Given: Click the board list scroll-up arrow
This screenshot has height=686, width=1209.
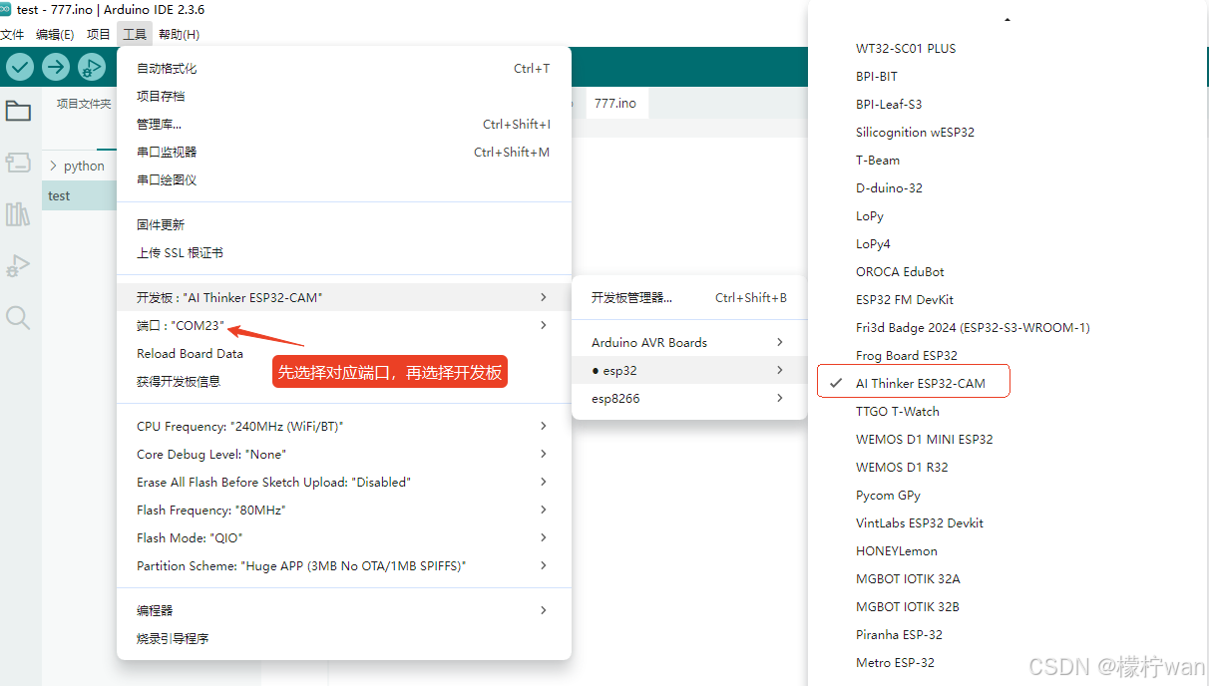Looking at the screenshot, I should pos(1007,19).
